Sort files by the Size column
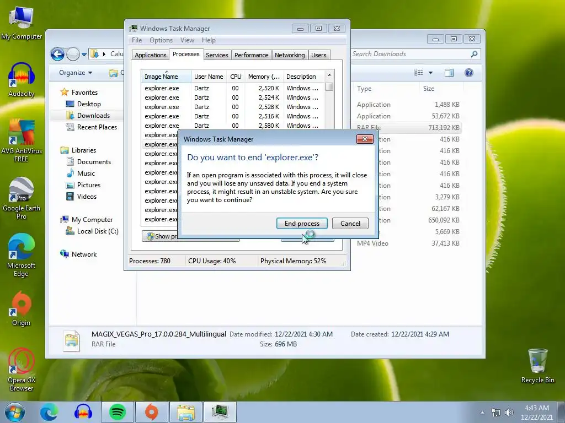This screenshot has height=423, width=565. (429, 89)
